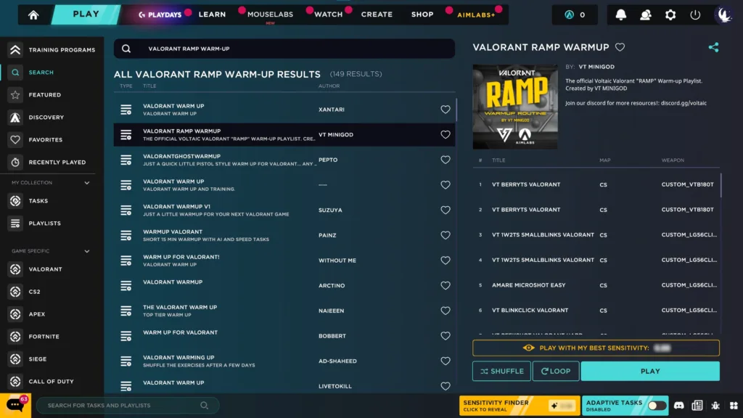Collapse the Game Specific section
This screenshot has height=418, width=743.
coord(87,251)
